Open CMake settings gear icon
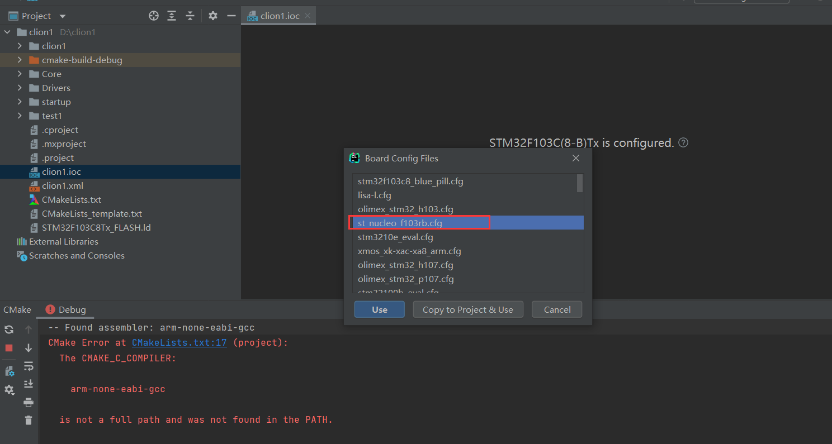832x444 pixels. (x=9, y=390)
